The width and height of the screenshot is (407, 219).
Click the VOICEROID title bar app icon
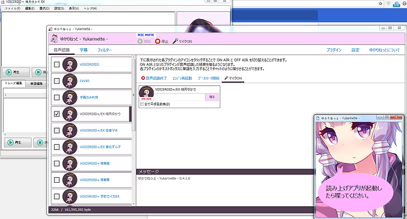pos(3,2)
